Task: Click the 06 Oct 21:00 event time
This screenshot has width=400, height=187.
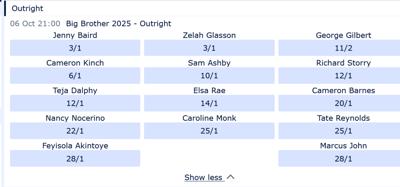Action: [x=35, y=24]
